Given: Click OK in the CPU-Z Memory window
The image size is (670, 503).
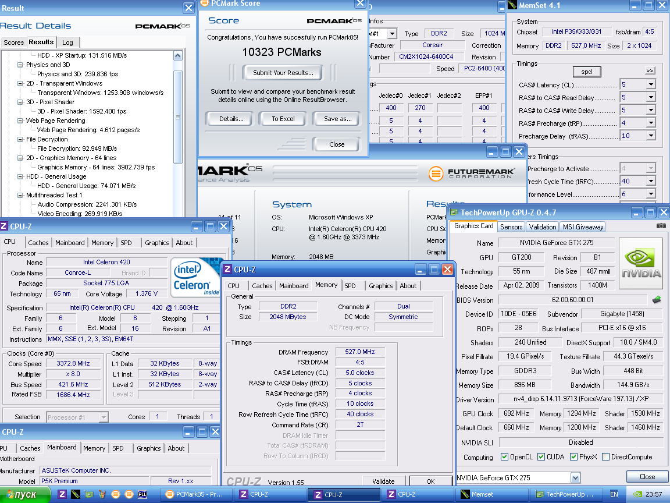Looking at the screenshot, I should coord(431,481).
